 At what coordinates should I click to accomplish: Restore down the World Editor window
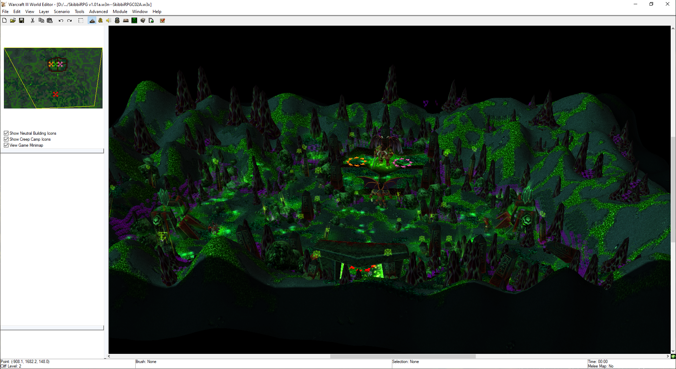pyautogui.click(x=651, y=4)
